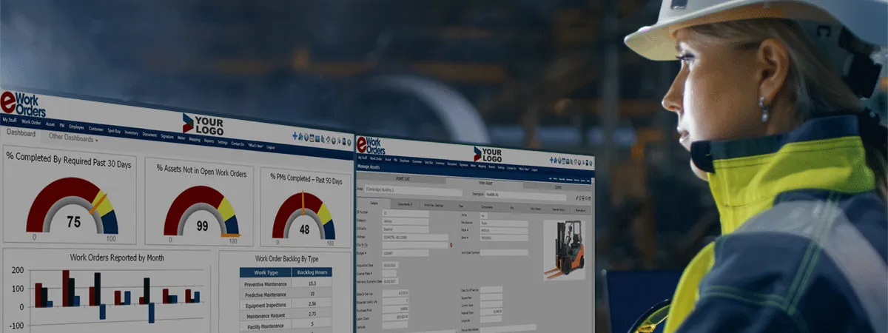
Task: Open Spot Buy menu in dashboard window
Action: 114,131
